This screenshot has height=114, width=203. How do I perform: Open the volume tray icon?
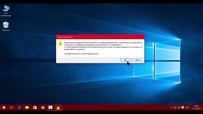pyautogui.click(x=179, y=108)
